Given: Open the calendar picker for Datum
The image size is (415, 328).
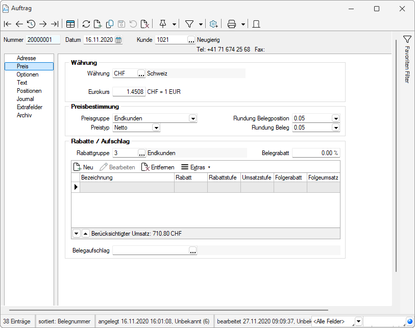Looking at the screenshot, I should (118, 40).
